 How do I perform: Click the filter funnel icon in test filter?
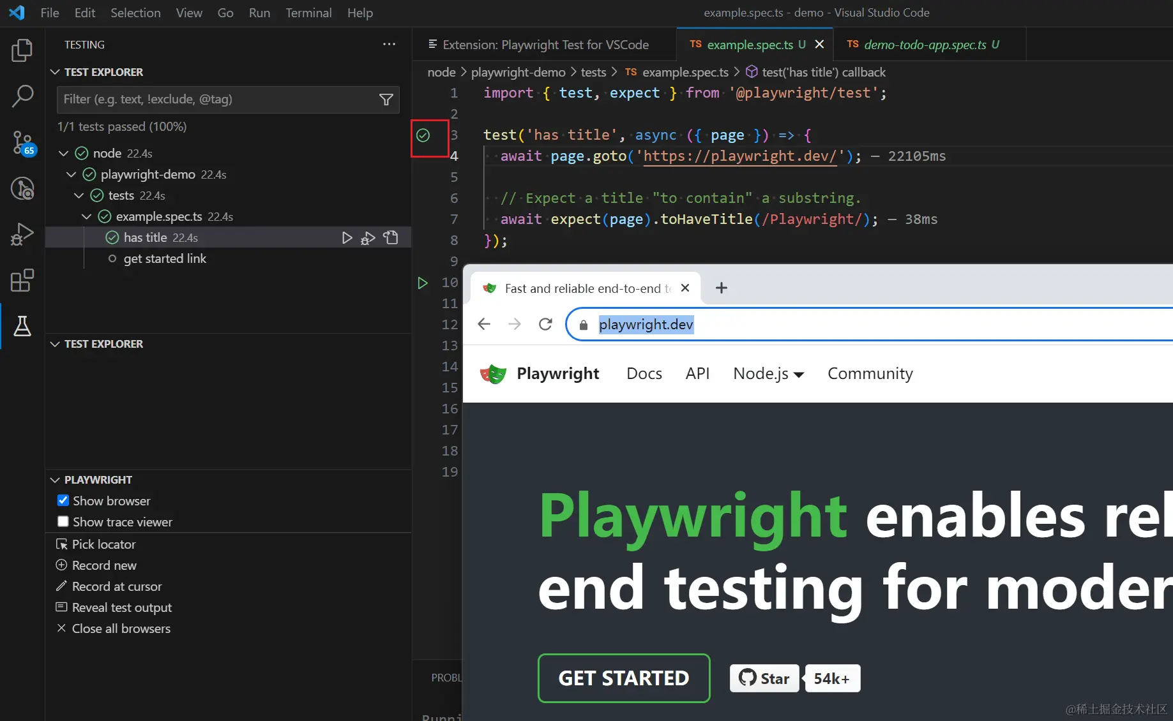(x=386, y=100)
